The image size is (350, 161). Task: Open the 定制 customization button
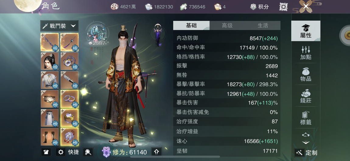click(x=306, y=153)
